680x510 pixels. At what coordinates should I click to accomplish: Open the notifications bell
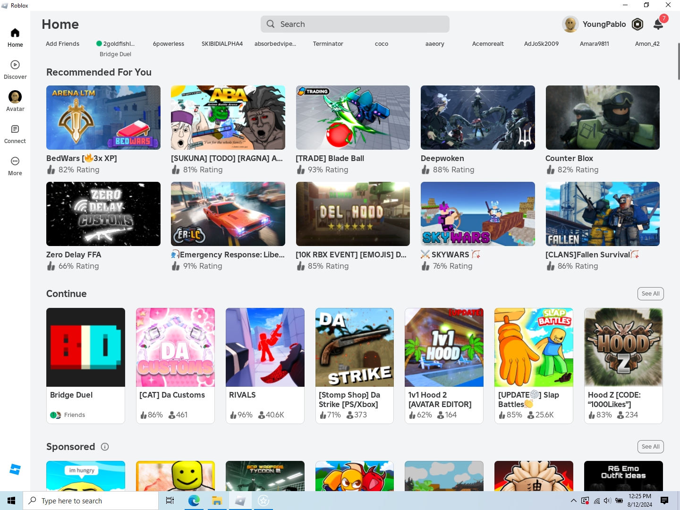[x=658, y=24]
